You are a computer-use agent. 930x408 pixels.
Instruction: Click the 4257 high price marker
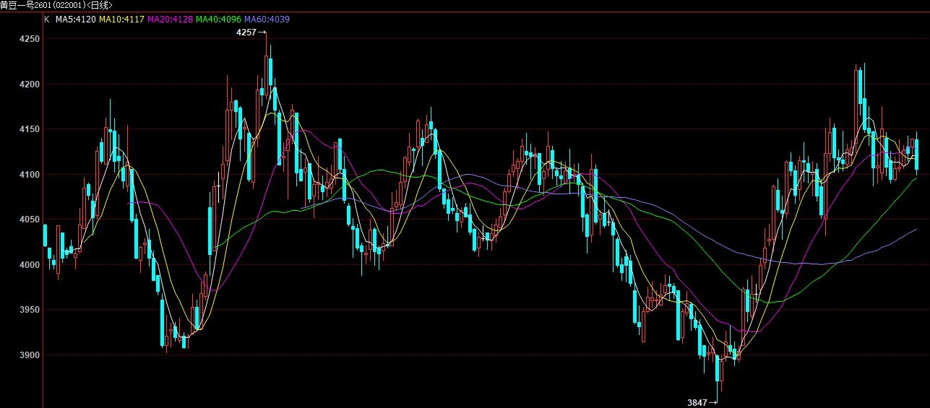pyautogui.click(x=246, y=32)
